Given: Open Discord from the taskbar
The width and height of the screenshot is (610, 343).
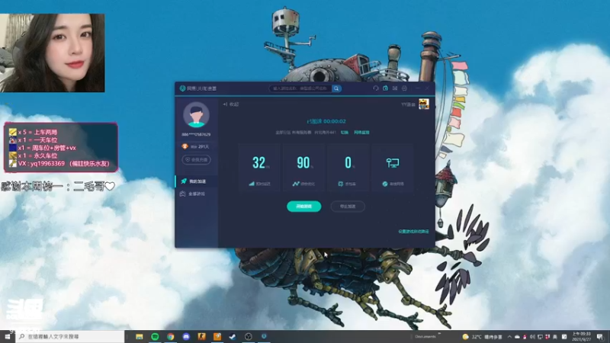Looking at the screenshot, I should [x=186, y=336].
